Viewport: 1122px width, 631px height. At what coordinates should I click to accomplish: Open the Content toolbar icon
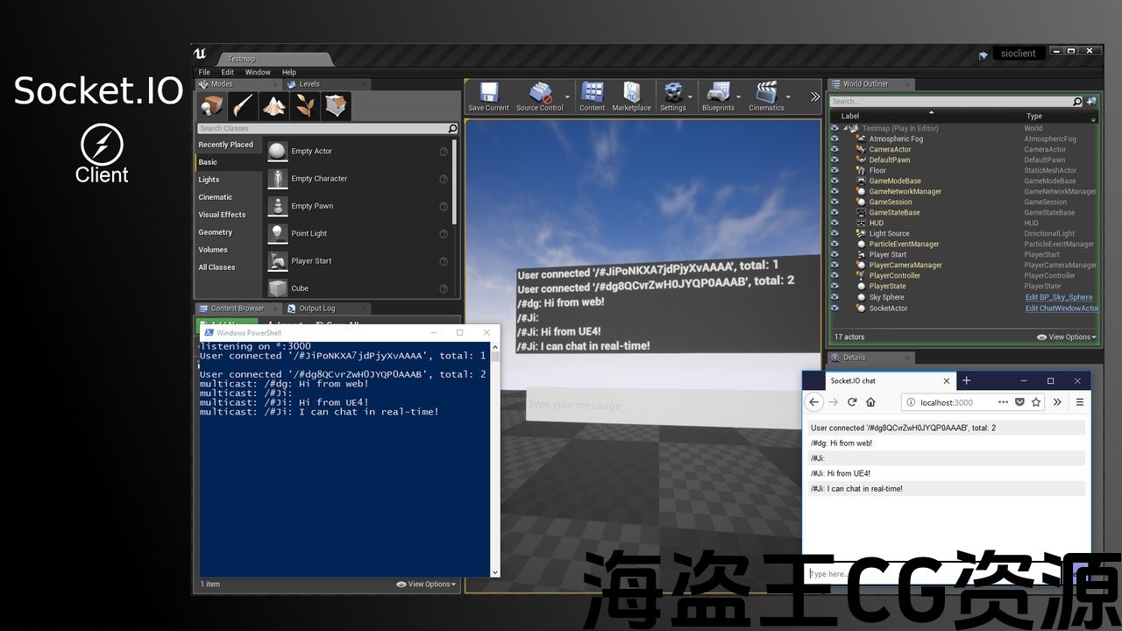592,93
